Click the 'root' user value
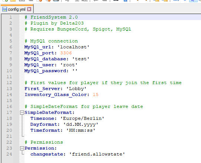201x163 pixels. [69, 65]
